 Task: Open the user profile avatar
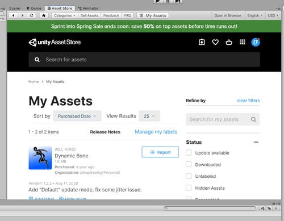(x=256, y=42)
